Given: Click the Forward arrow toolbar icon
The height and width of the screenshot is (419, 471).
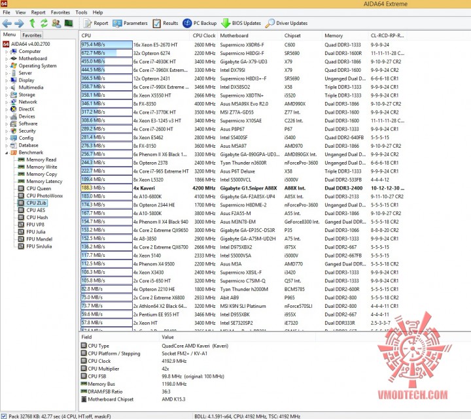Looking at the screenshot, I should pos(19,23).
